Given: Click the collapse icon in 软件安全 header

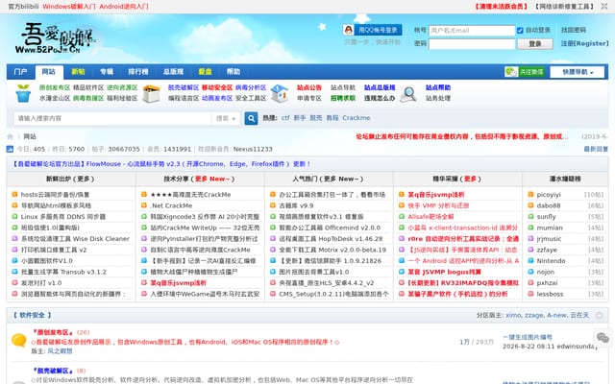Looking at the screenshot, I should pos(599,315).
